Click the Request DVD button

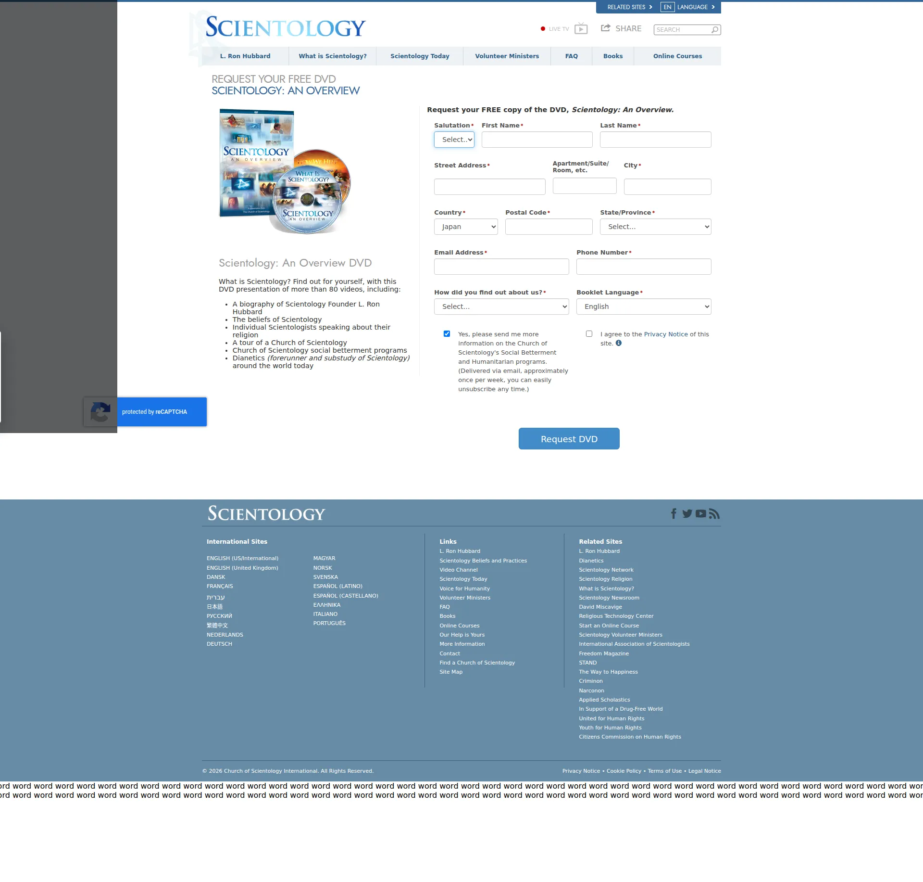click(569, 439)
